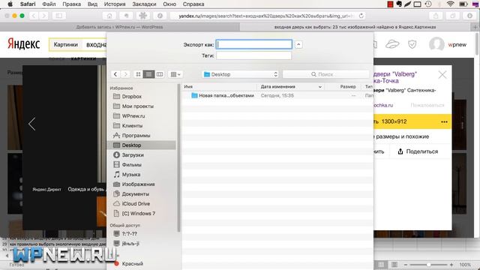Open the Правка menu

tap(72, 4)
